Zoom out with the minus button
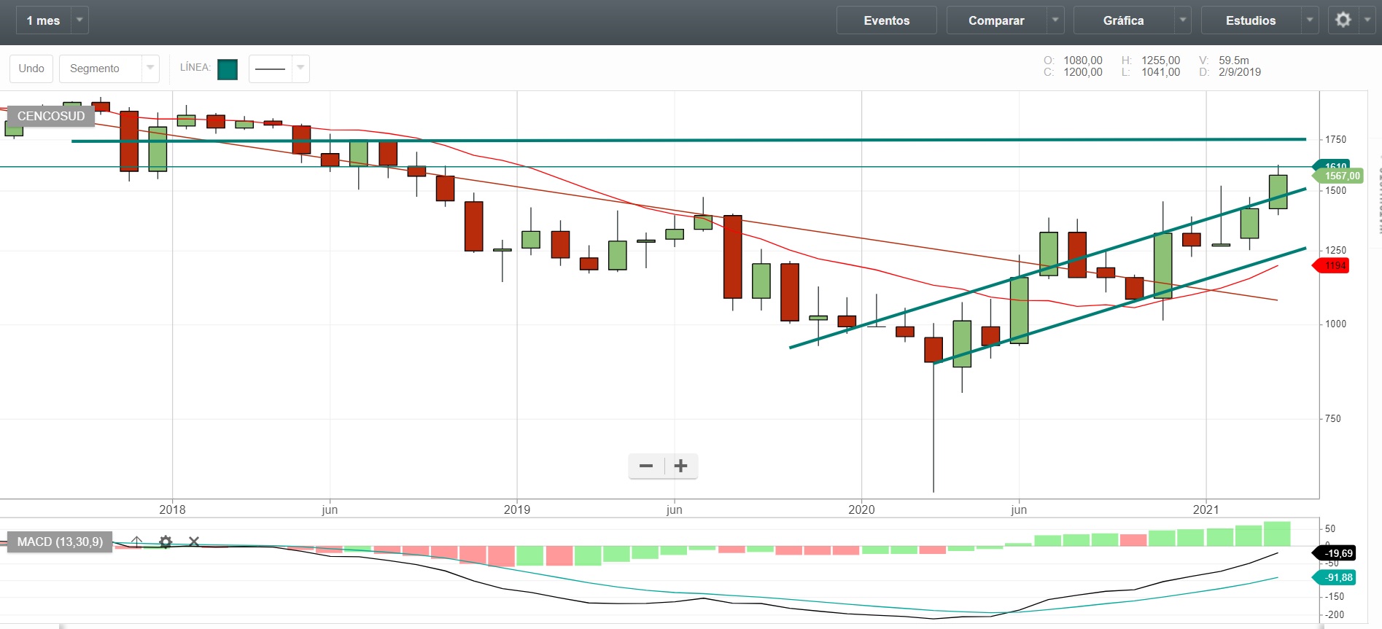The width and height of the screenshot is (1382, 629). 646,466
